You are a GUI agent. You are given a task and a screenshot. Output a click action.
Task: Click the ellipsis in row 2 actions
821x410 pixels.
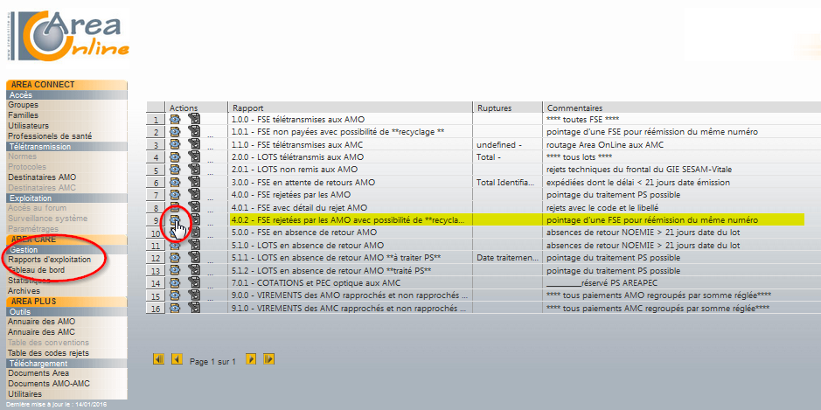click(x=211, y=136)
